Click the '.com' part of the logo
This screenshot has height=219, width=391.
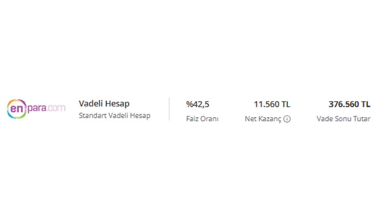pyautogui.click(x=56, y=108)
